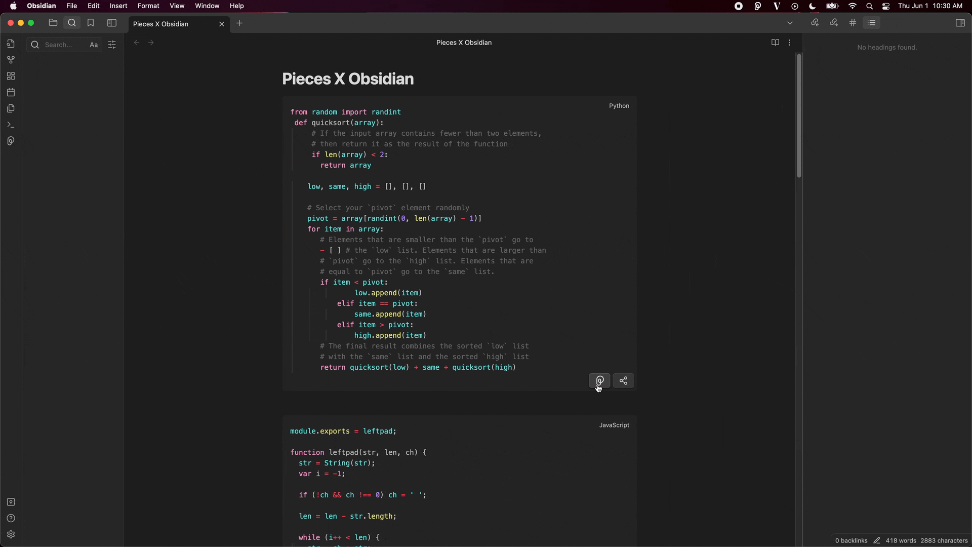Open graph view from left ribbon
Viewport: 972px width, 547px height.
tap(11, 60)
